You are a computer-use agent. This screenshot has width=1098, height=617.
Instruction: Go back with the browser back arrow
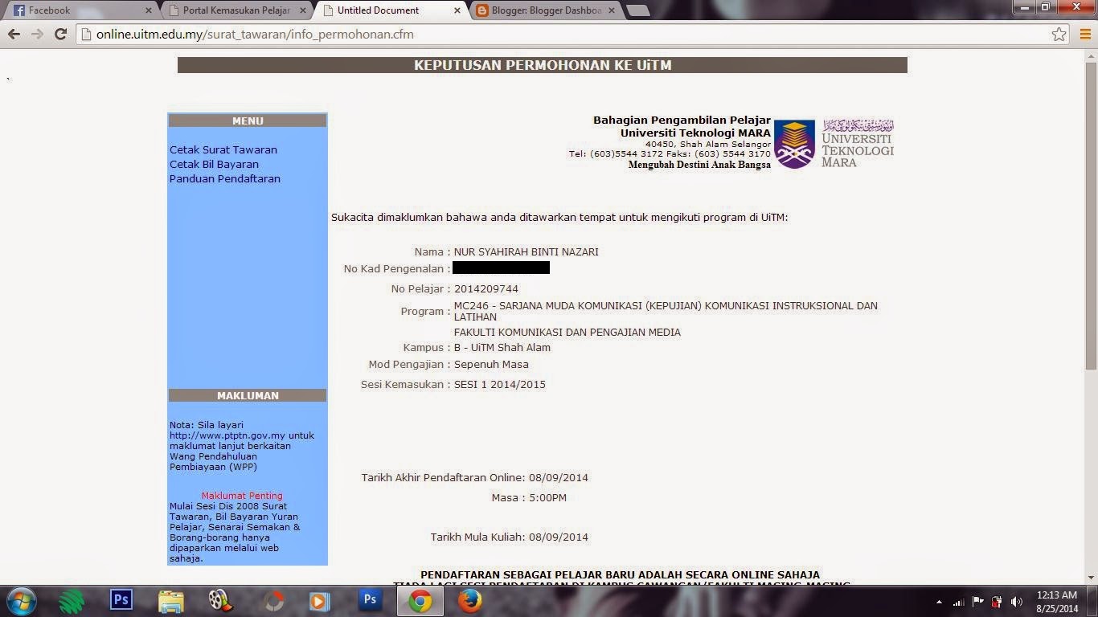pos(14,35)
